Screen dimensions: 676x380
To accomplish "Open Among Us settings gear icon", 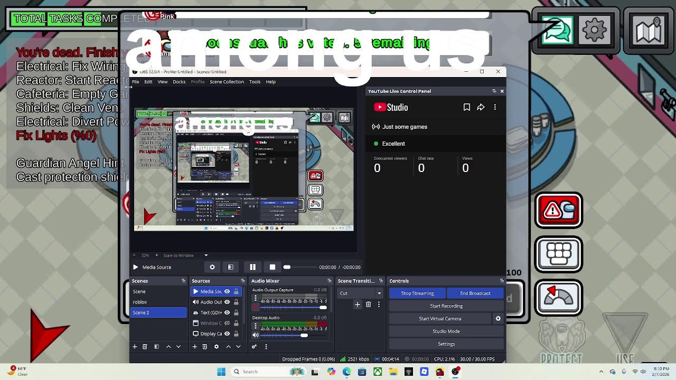I will [595, 31].
